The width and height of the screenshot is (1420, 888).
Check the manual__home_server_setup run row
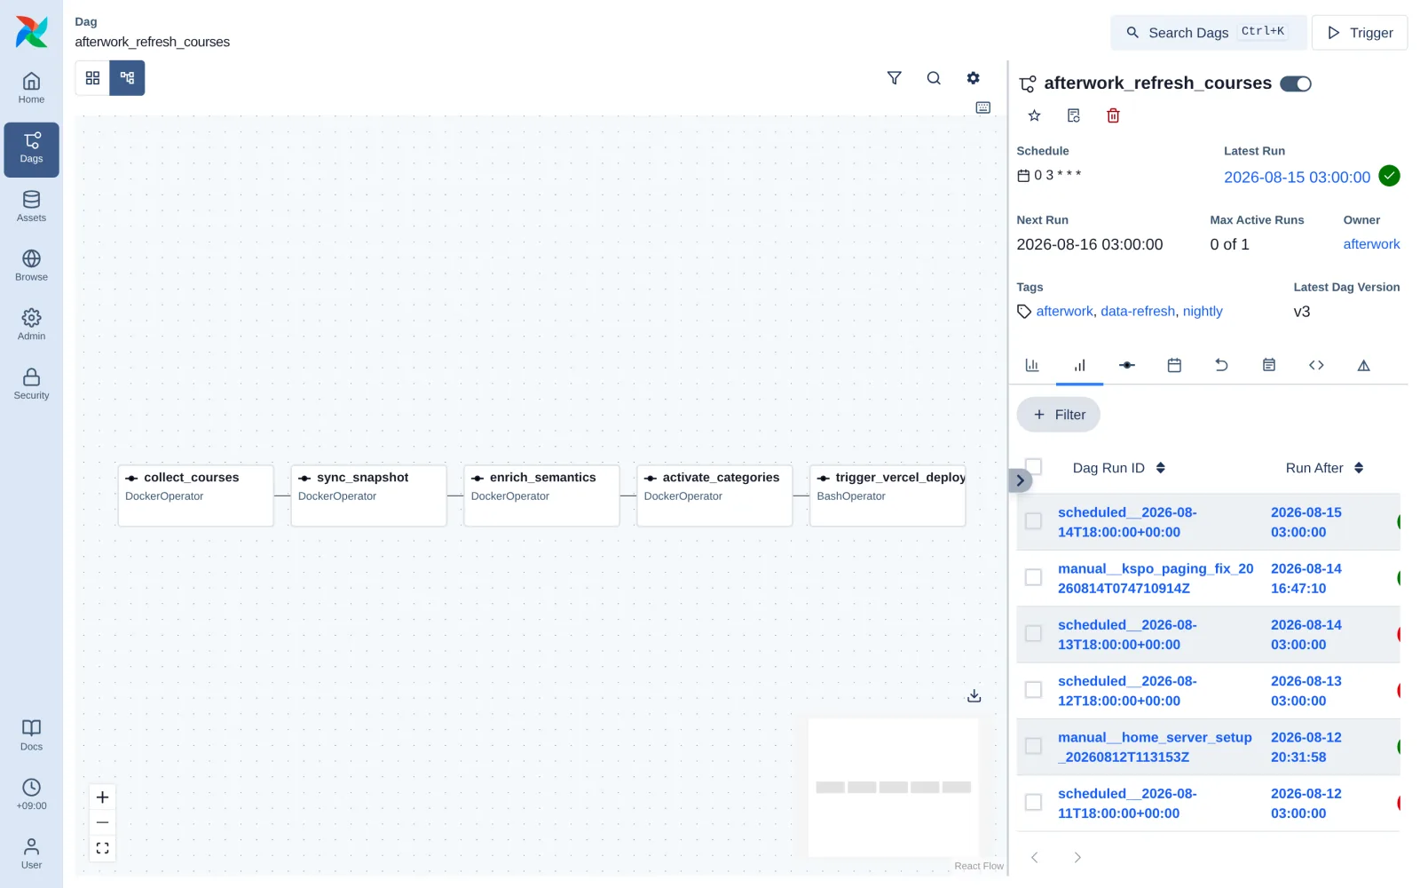click(1033, 746)
